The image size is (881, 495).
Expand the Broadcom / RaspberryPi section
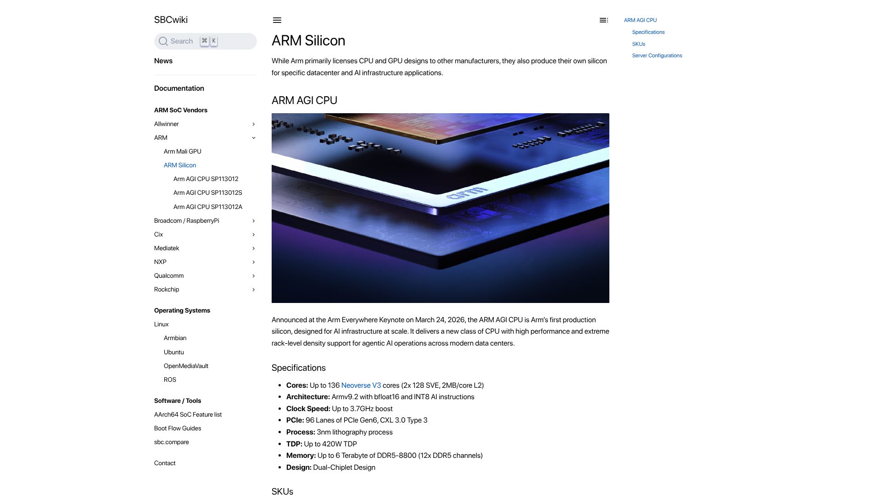[253, 221]
